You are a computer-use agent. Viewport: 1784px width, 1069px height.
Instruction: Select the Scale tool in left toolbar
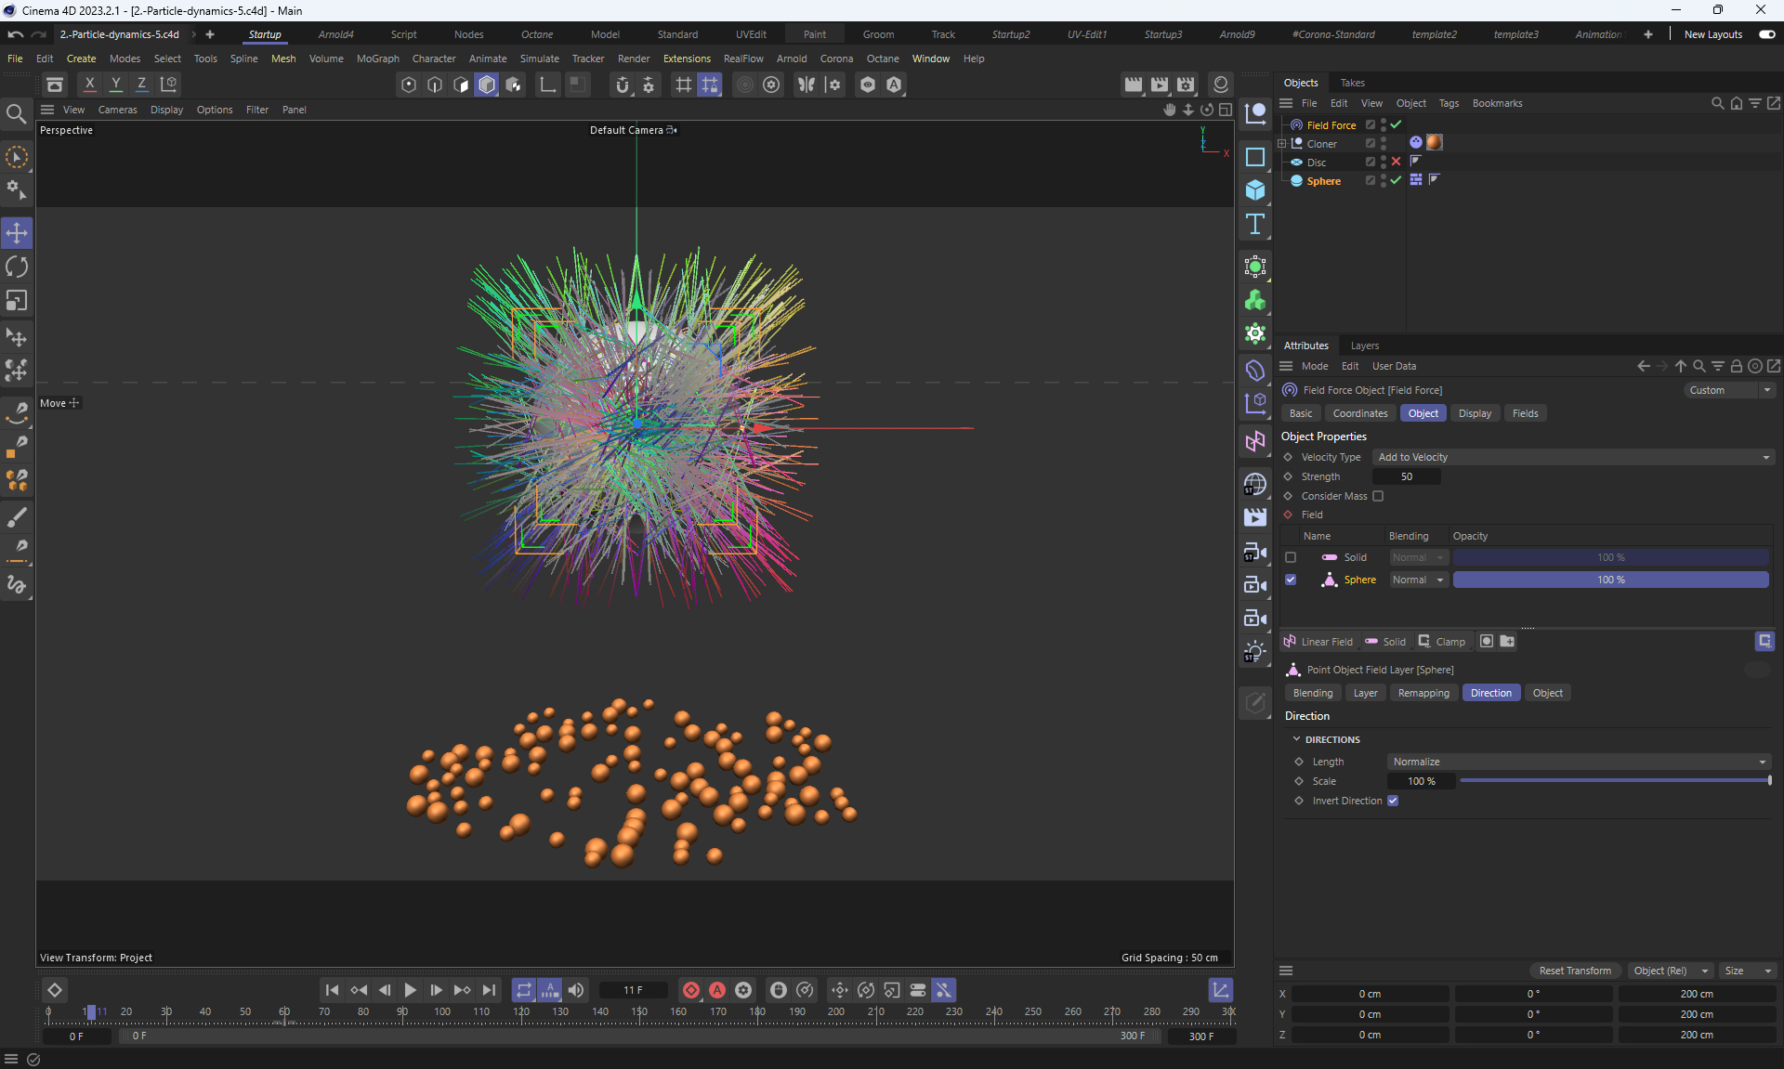coord(17,301)
